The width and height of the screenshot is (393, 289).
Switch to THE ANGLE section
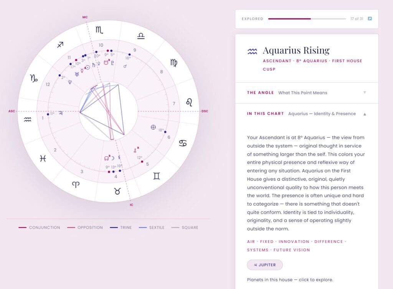(x=260, y=93)
